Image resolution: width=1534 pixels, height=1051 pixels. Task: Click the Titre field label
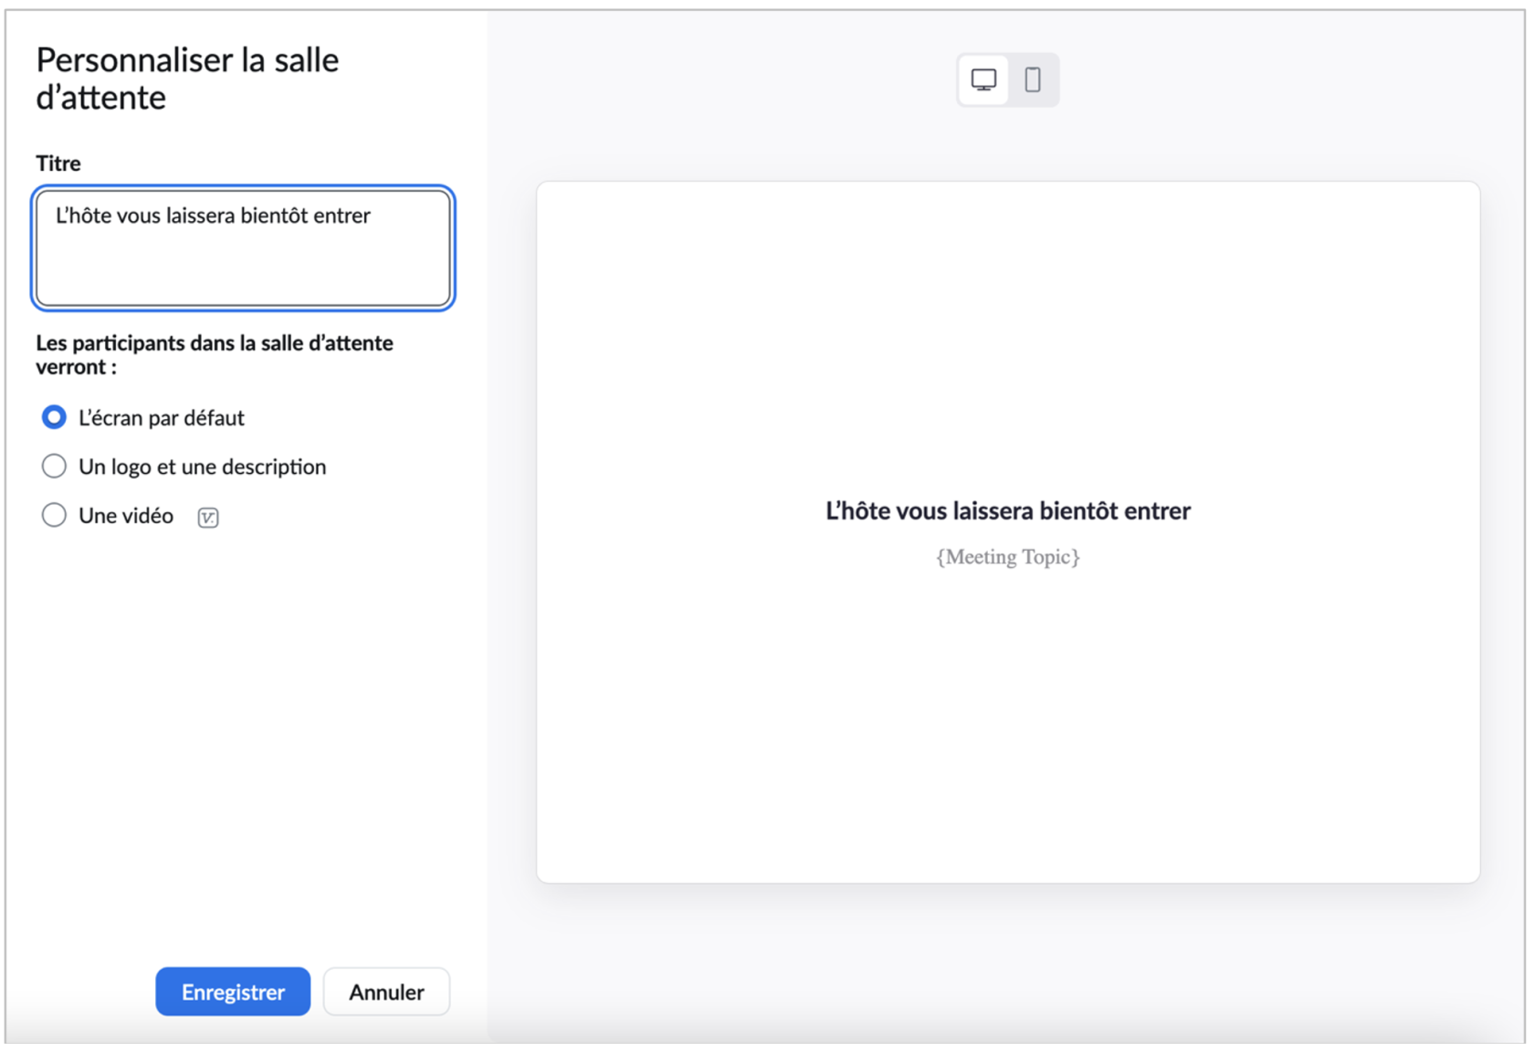pyautogui.click(x=58, y=163)
